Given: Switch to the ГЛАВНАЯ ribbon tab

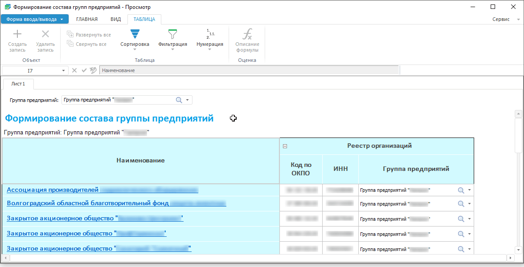Looking at the screenshot, I should coord(87,19).
